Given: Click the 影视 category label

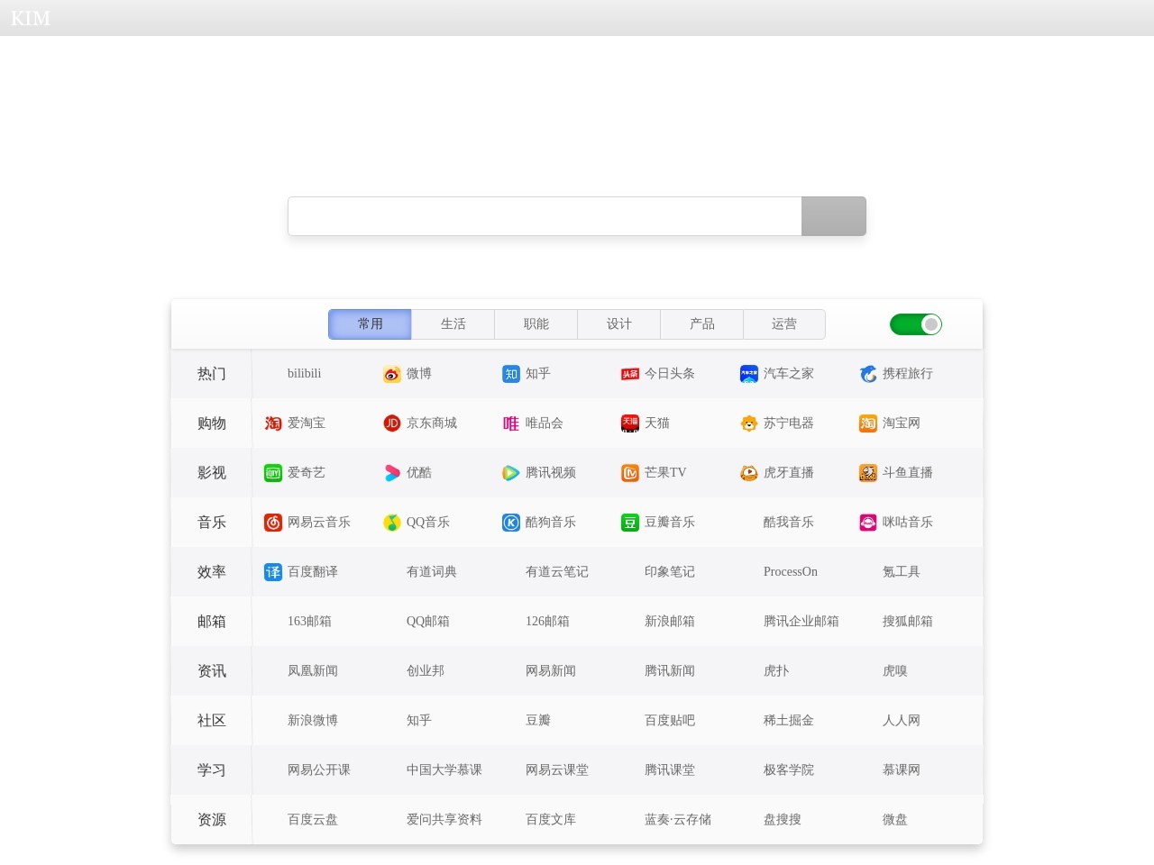Looking at the screenshot, I should point(212,473).
